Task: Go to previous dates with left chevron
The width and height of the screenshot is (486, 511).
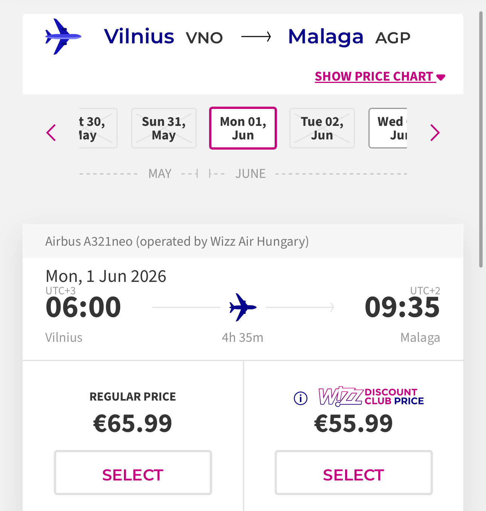Action: pos(51,133)
